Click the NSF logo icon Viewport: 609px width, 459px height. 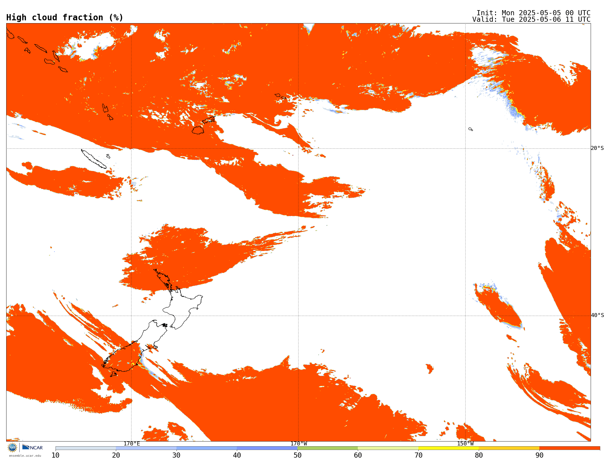click(x=12, y=447)
